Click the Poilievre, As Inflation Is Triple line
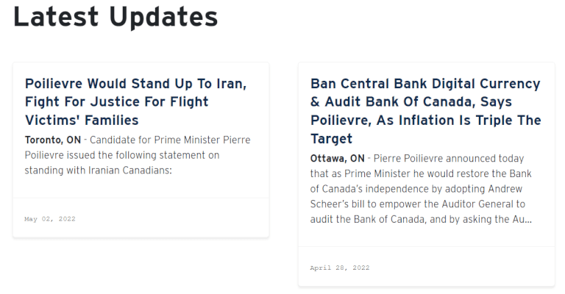This screenshot has width=565, height=294. coord(425,121)
